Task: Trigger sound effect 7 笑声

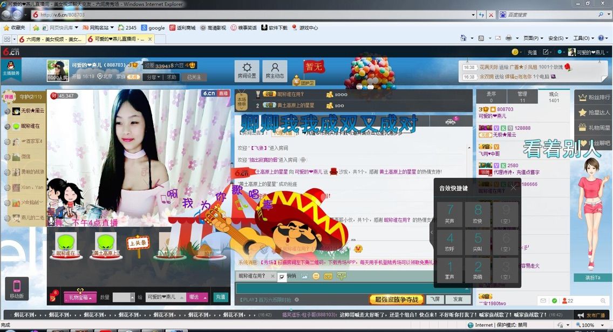Action: pos(450,213)
